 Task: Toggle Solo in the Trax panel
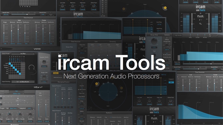tap(40, 93)
